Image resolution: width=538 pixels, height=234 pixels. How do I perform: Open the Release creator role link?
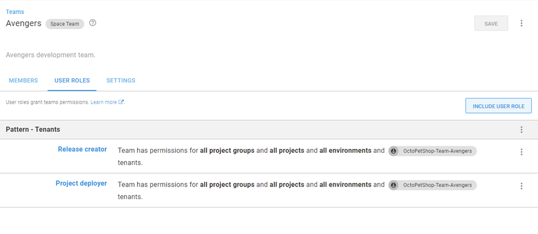click(x=82, y=150)
